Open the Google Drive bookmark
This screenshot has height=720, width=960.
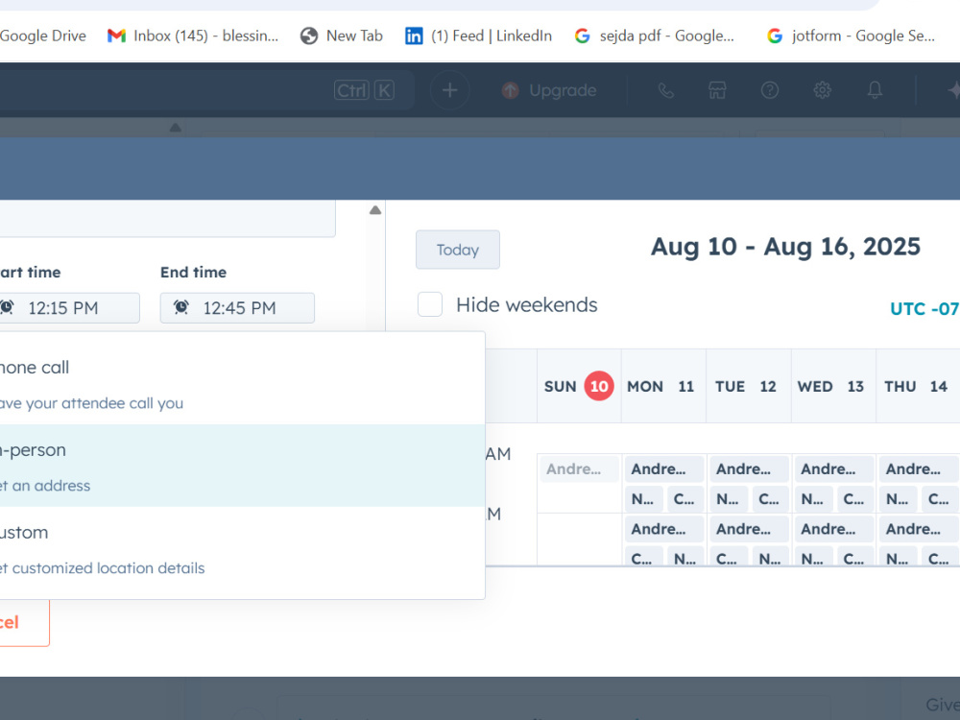(41, 36)
